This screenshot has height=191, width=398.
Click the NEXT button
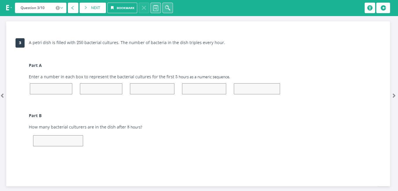click(92, 8)
